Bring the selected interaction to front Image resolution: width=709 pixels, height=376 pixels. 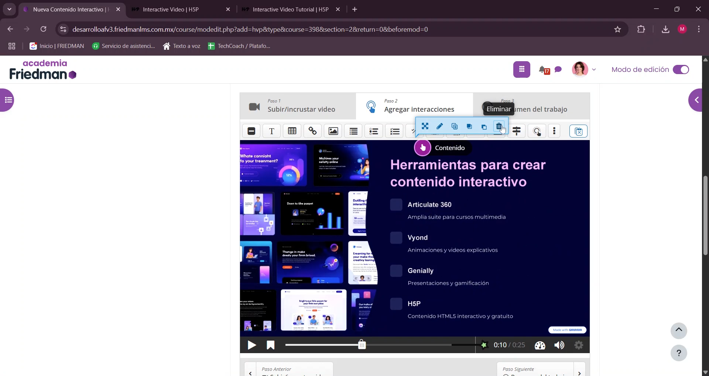pyautogui.click(x=469, y=127)
